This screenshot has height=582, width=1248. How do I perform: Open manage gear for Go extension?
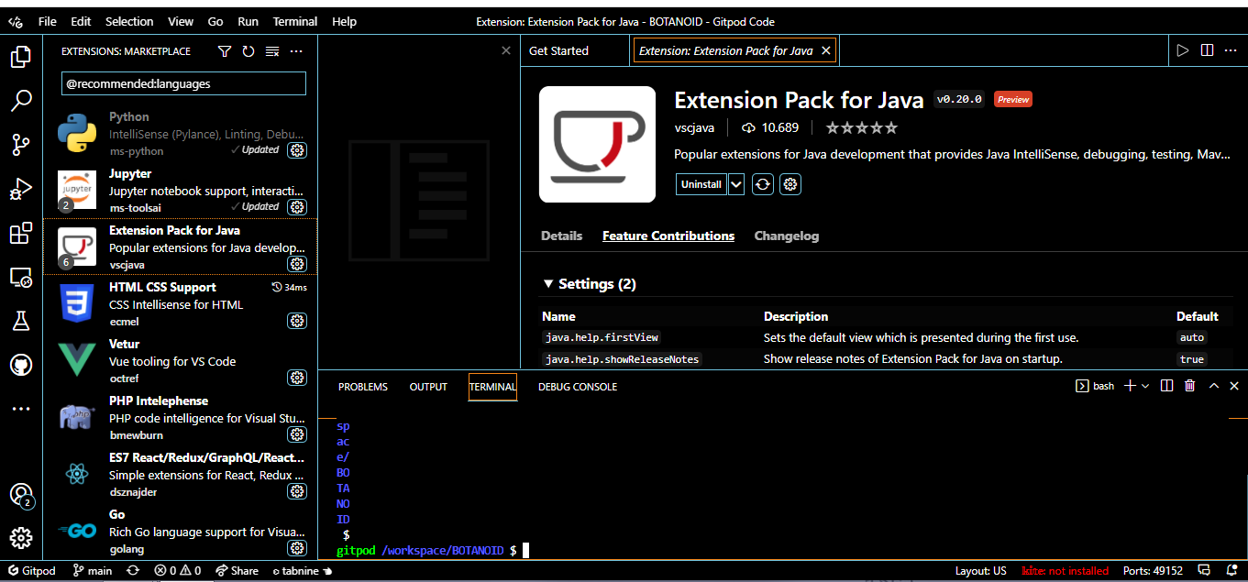coord(297,548)
